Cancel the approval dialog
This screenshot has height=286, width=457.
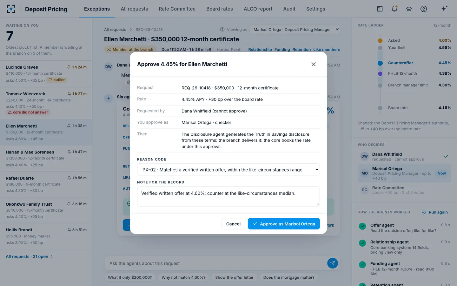coord(233,224)
